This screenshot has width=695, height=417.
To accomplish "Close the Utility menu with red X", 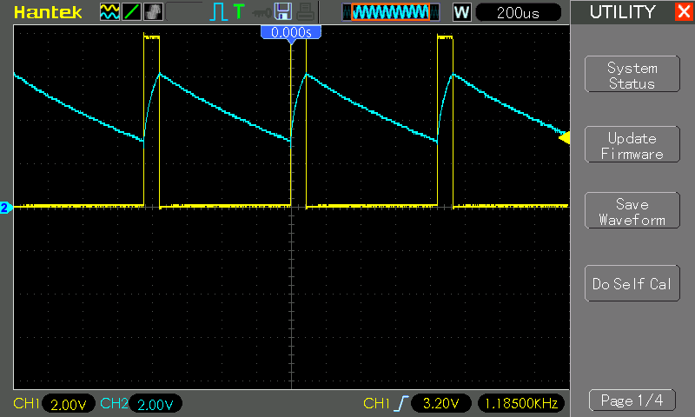I will pyautogui.click(x=685, y=11).
